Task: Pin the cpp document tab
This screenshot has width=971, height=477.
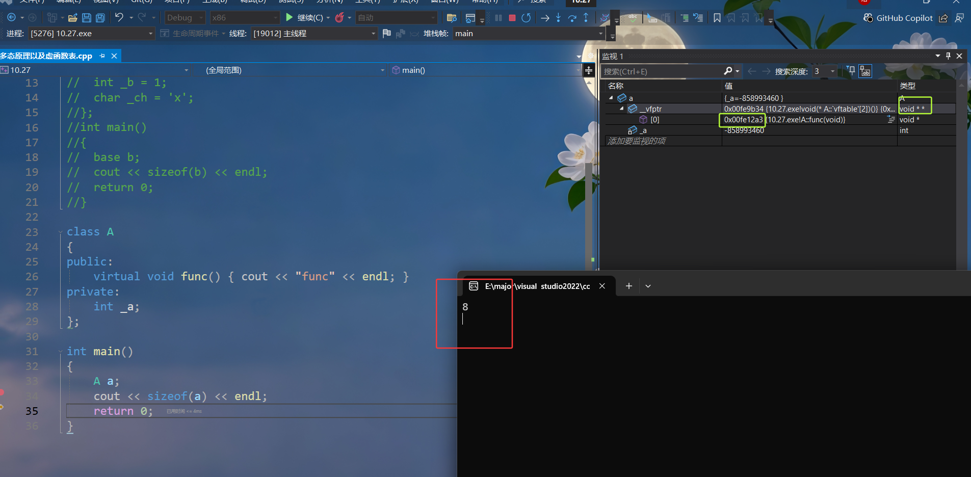Action: click(102, 56)
